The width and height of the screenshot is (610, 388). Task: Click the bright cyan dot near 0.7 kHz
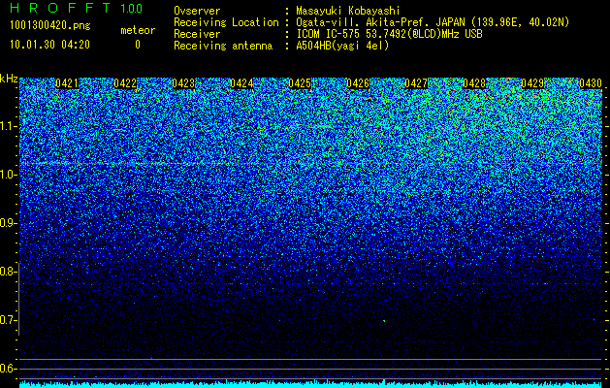coord(384,321)
